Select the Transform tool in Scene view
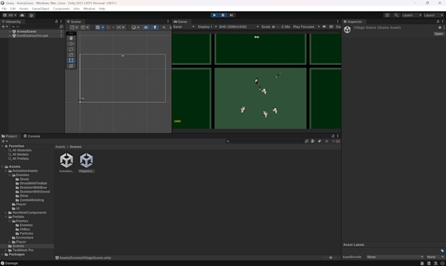 (71, 66)
